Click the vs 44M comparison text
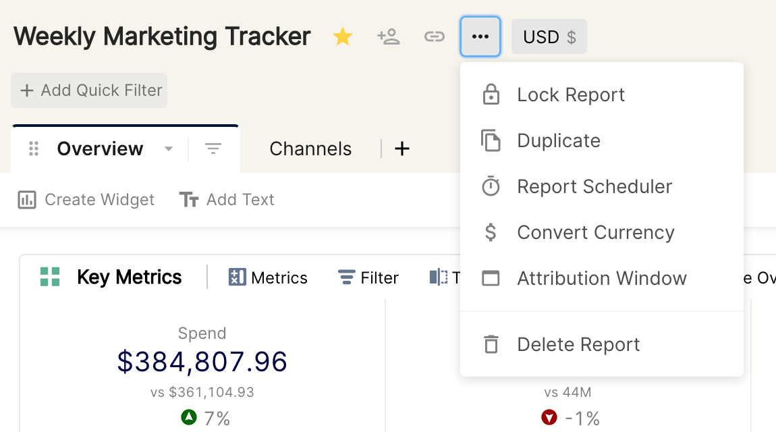The width and height of the screenshot is (776, 432). tap(567, 392)
